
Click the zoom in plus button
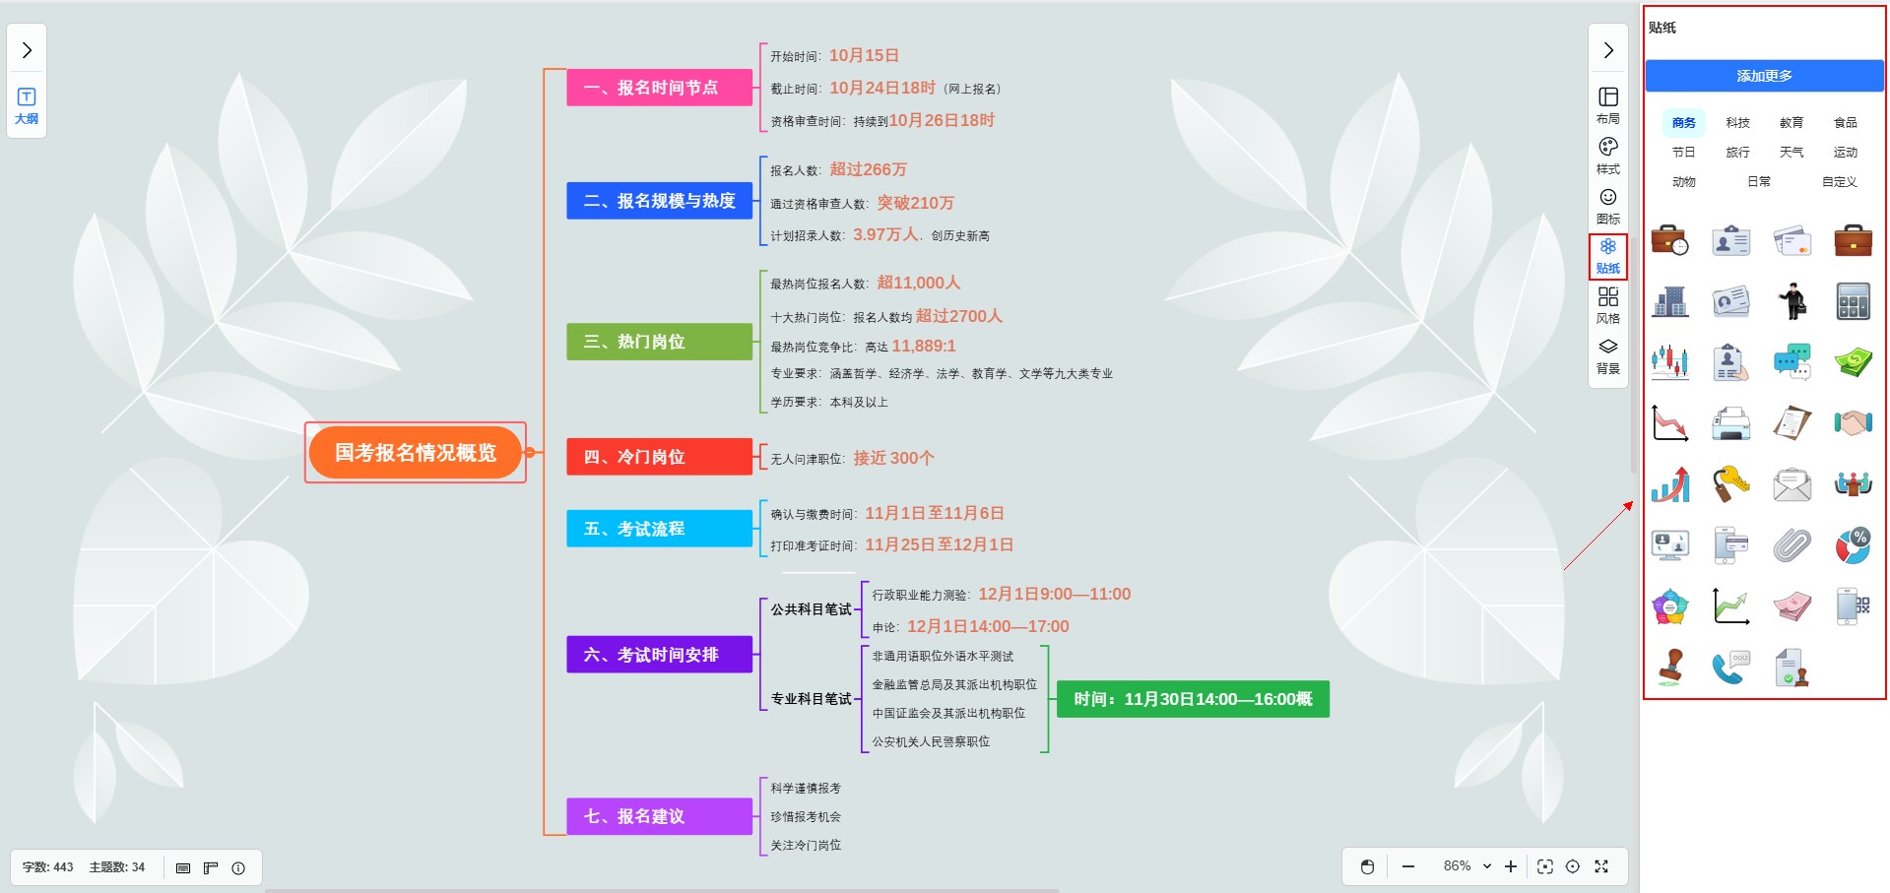pyautogui.click(x=1511, y=866)
